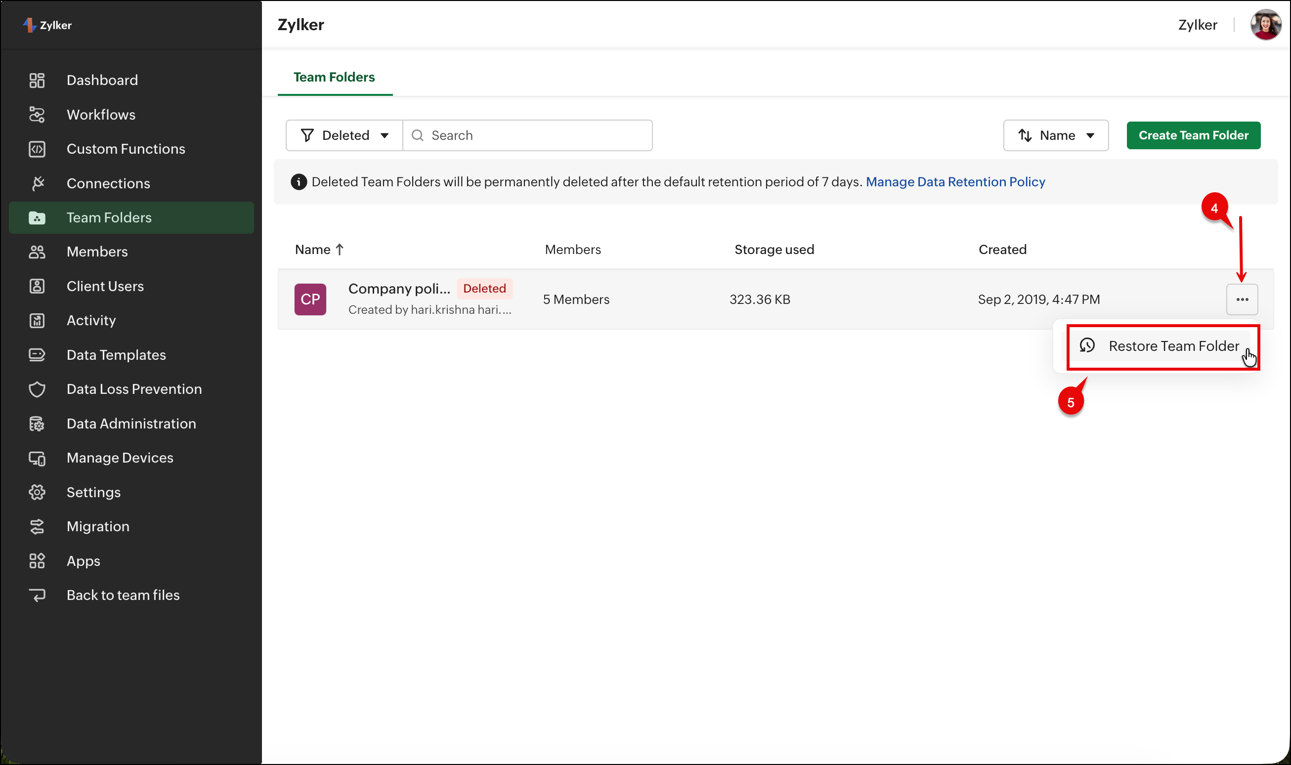Open the user profile picture menu
1291x765 pixels.
pyautogui.click(x=1265, y=24)
